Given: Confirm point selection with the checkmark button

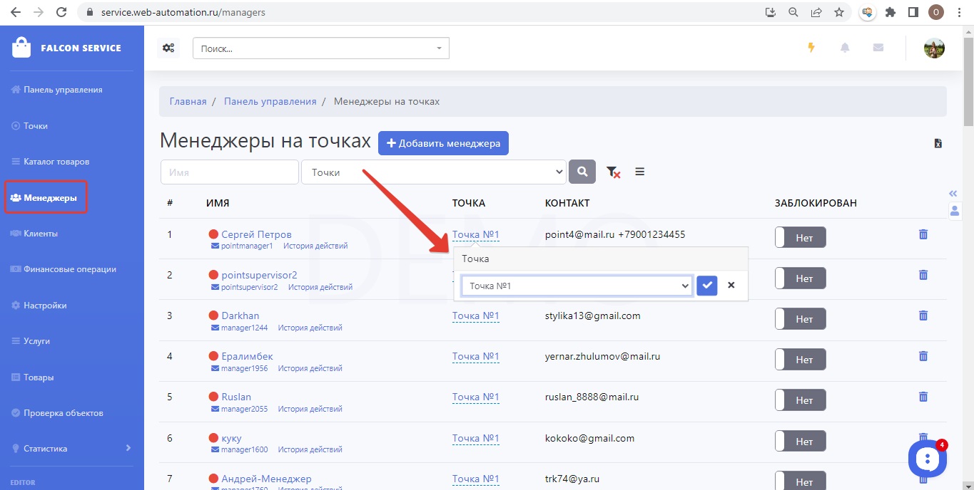Looking at the screenshot, I should pos(706,286).
